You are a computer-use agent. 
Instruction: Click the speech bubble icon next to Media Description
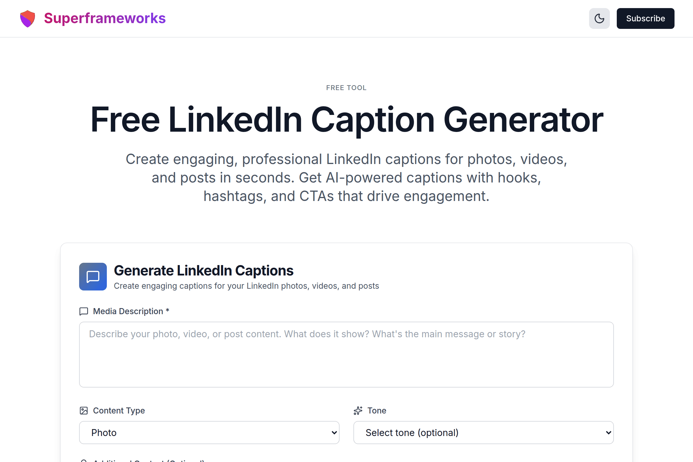84,312
